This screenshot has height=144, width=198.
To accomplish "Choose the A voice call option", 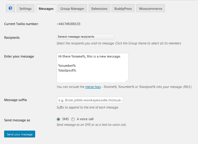I will 73,119.
